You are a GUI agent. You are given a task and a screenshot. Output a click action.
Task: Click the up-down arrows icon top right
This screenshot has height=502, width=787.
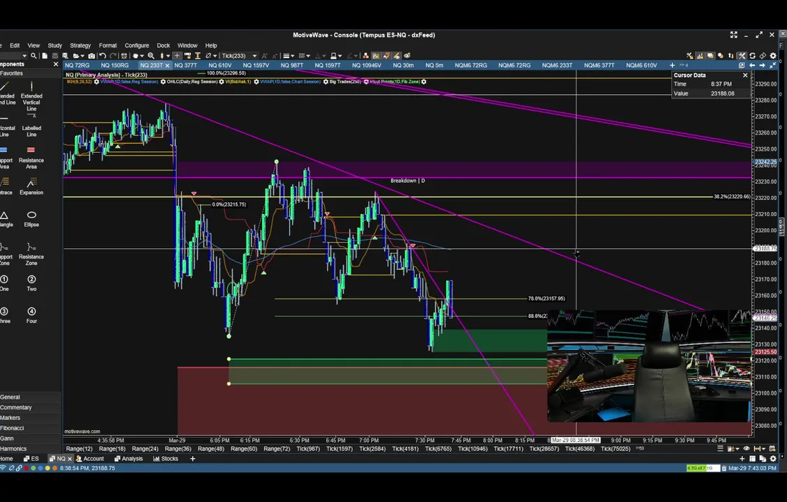coord(731,56)
